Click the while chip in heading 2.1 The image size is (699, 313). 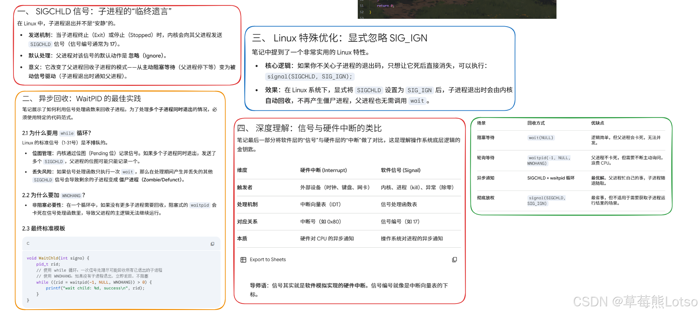click(67, 133)
